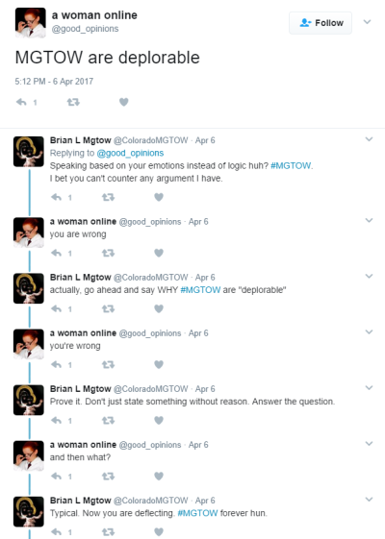
Task: Retweet the "and then what?" tweet
Action: coord(108,477)
